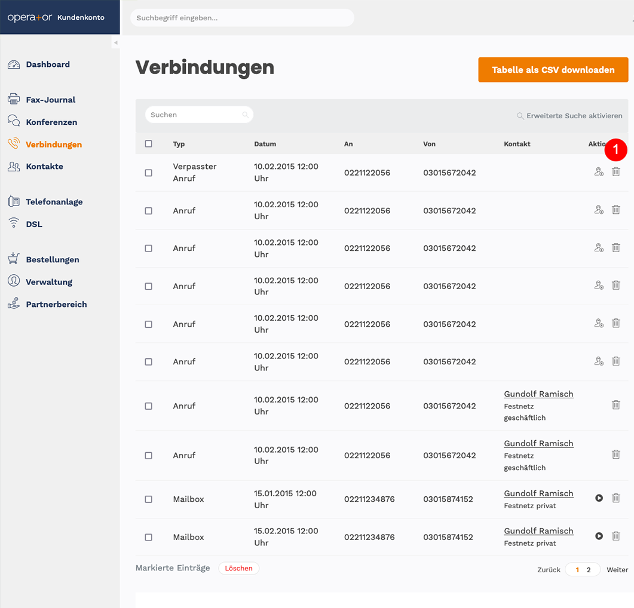This screenshot has width=634, height=608.
Task: Open Gundolf Ramisch link in Mailbox 15.02.2015 row
Action: [538, 531]
